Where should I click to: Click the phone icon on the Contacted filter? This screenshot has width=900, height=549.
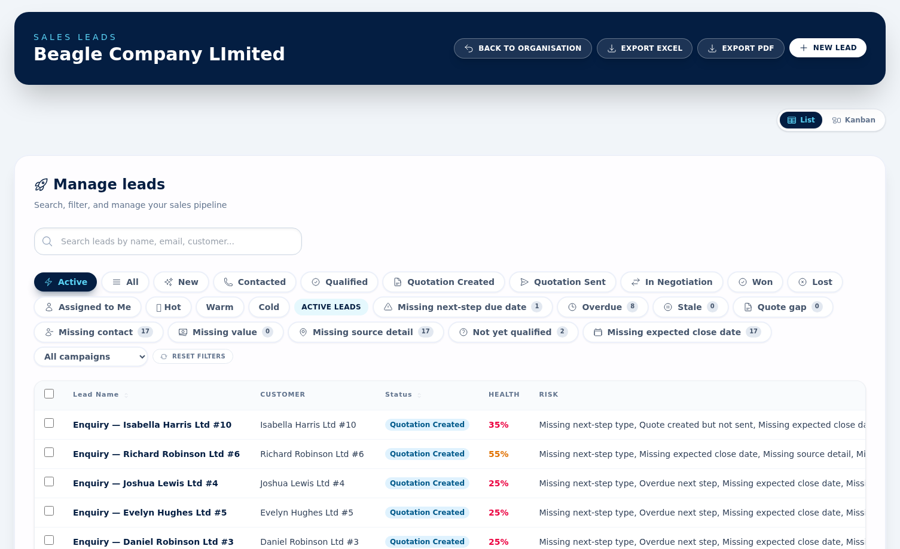(228, 282)
